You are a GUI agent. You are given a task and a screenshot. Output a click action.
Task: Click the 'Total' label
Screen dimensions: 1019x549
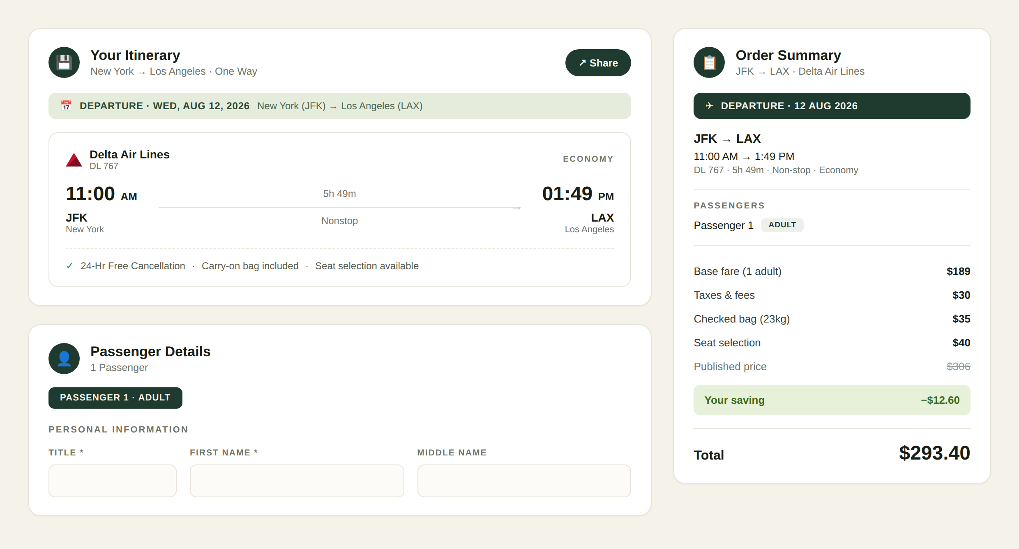(x=709, y=455)
